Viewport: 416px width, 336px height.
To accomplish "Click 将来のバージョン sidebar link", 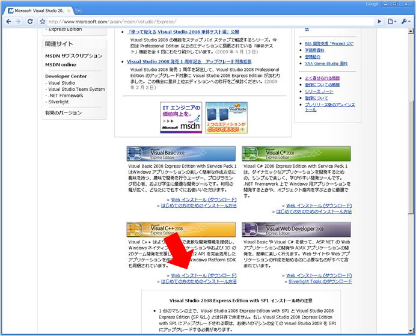I will [x=63, y=113].
